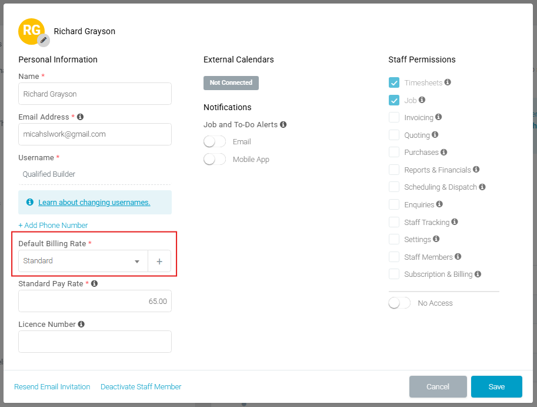Click the pencil edit icon on avatar
Viewport: 537px width, 407px height.
pyautogui.click(x=44, y=40)
